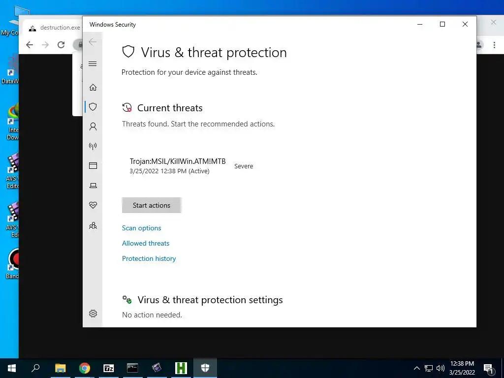
Task: Open the Command Prompt taskbar icon
Action: (x=132, y=368)
